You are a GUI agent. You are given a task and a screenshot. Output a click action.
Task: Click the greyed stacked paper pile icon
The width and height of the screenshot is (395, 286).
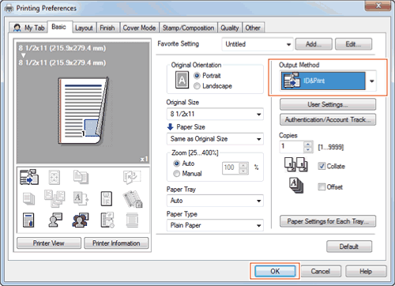pos(28,199)
